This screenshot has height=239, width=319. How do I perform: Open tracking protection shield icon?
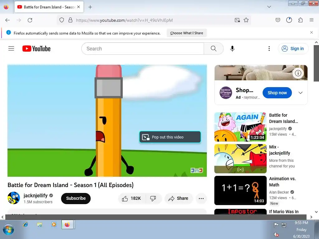pyautogui.click(x=62, y=20)
